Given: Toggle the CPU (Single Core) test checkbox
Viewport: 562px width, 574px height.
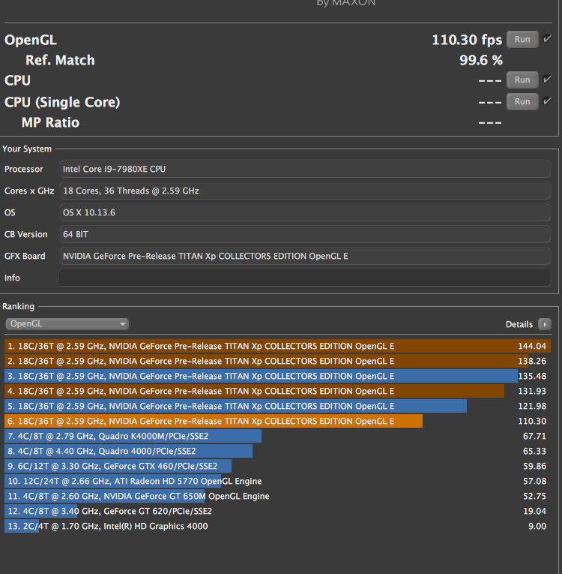Looking at the screenshot, I should [547, 101].
